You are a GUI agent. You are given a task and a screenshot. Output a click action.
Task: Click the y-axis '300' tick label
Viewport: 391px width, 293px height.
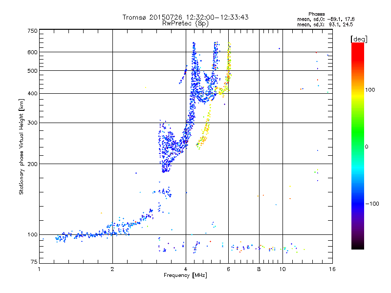click(33, 123)
